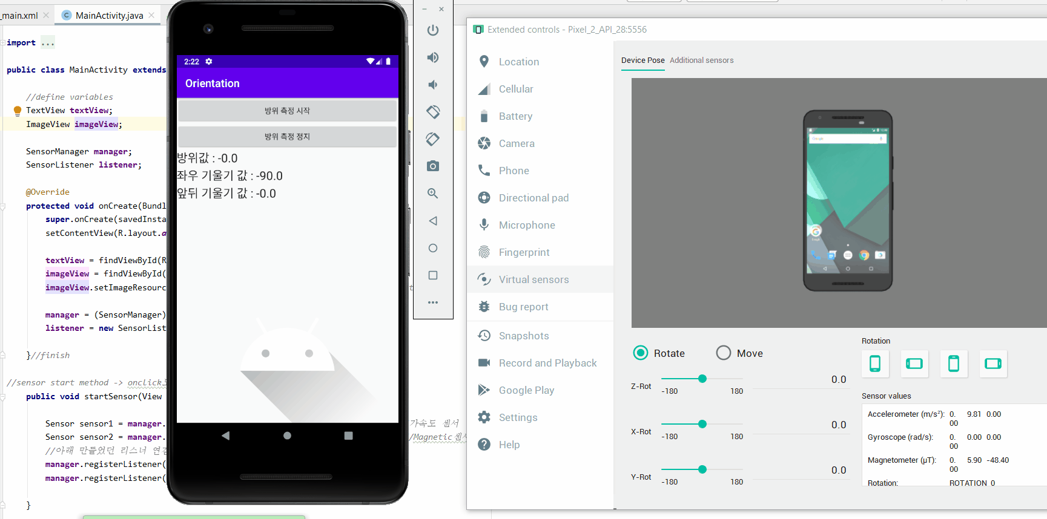The image size is (1047, 519).
Task: Switch to Additional sensors tab
Action: [701, 60]
